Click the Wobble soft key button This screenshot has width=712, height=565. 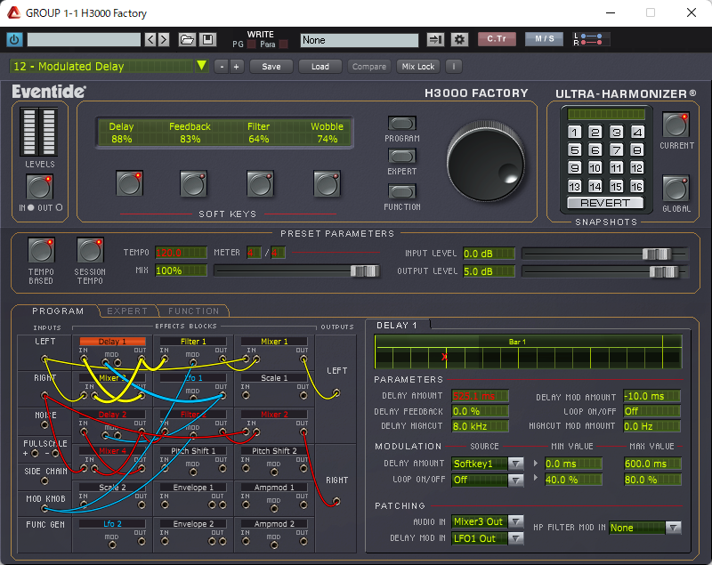327,183
